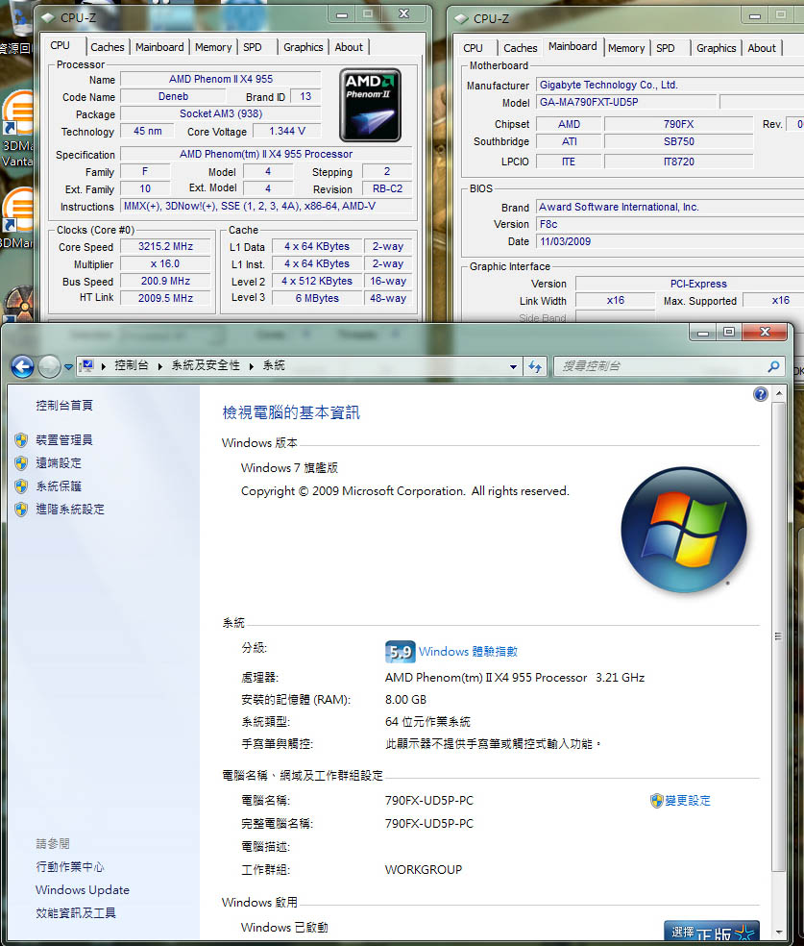Image resolution: width=804 pixels, height=946 pixels.
Task: Click the computer name 790FX-UD5P-PC
Action: point(429,801)
